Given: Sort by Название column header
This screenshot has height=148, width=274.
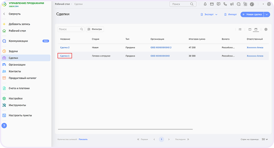Looking at the screenshot, I should tap(65, 39).
